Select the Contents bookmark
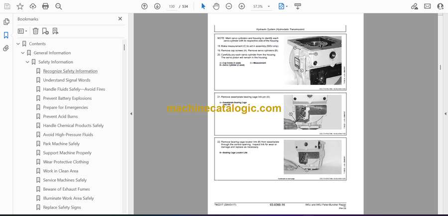Screen dimensions: 448x216 click(x=37, y=44)
